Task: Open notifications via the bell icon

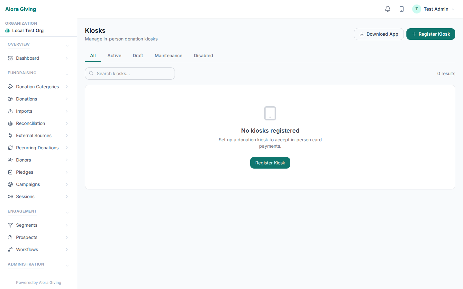Action: [x=387, y=9]
